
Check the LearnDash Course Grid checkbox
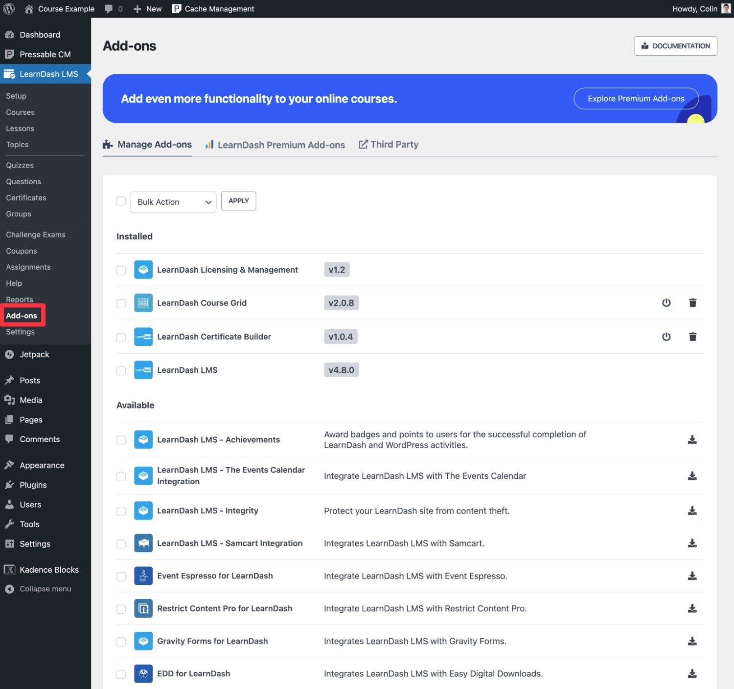coord(121,303)
